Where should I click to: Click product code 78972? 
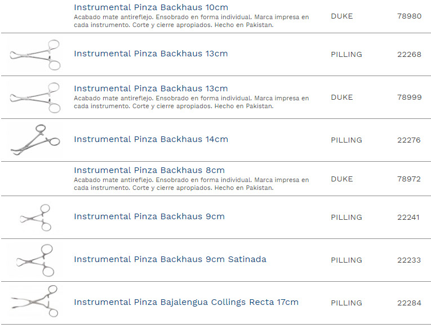pos(408,179)
